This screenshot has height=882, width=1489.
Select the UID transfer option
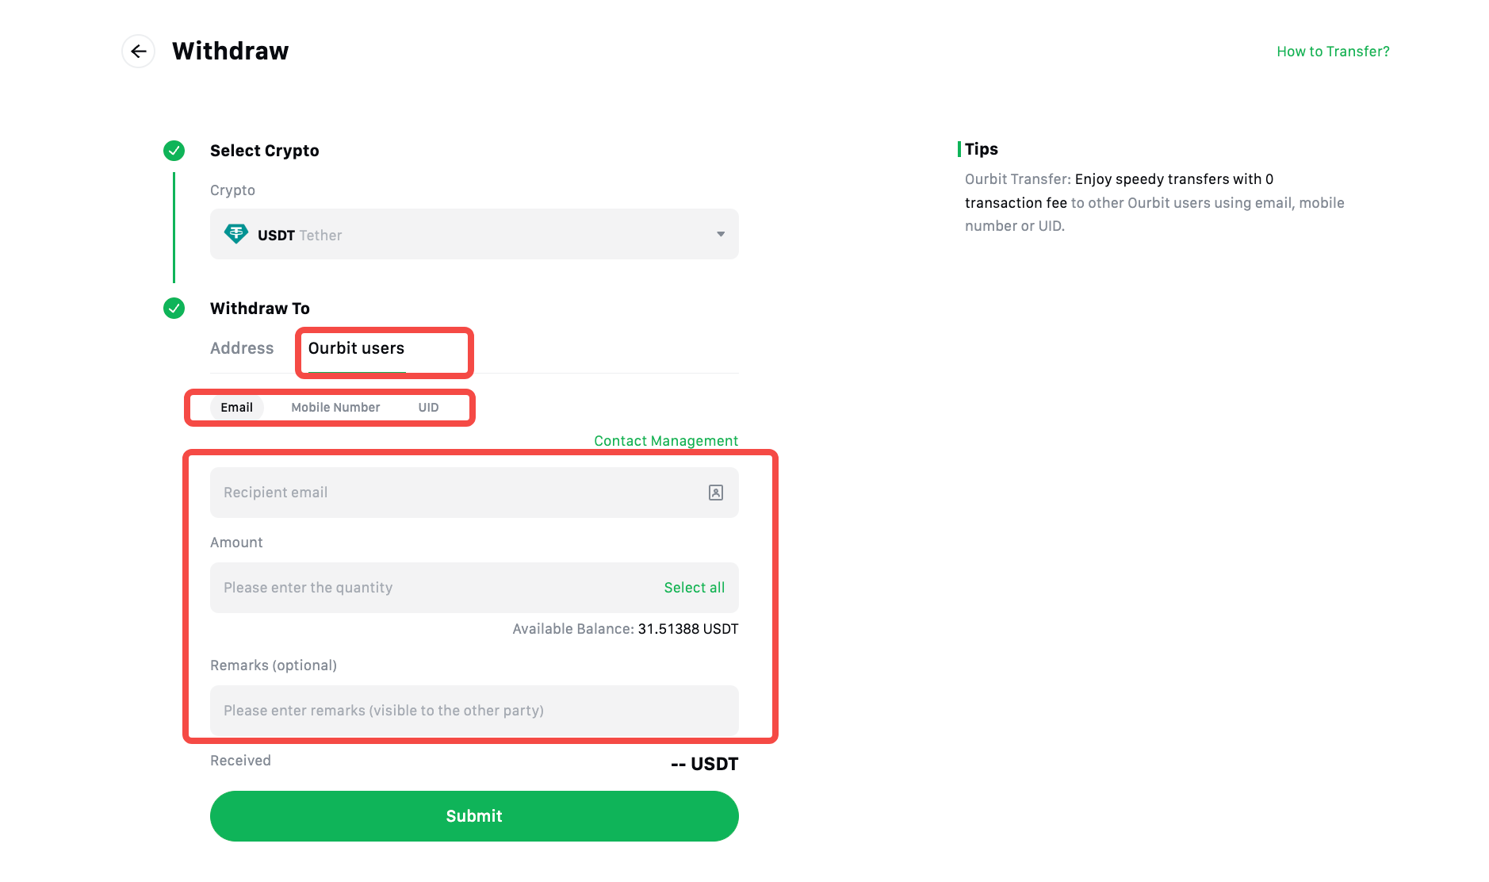pyautogui.click(x=428, y=408)
